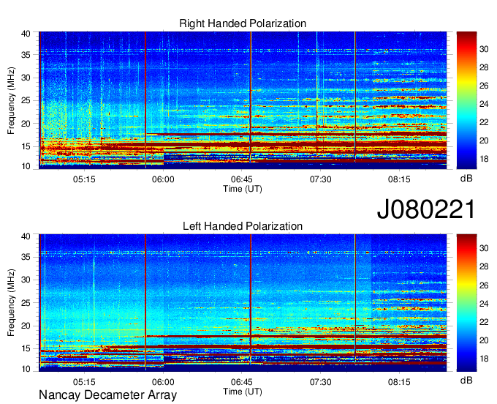Click the 08:15 tick under left-handed plot
Viewport: 497px width, 404px height.
tap(399, 382)
